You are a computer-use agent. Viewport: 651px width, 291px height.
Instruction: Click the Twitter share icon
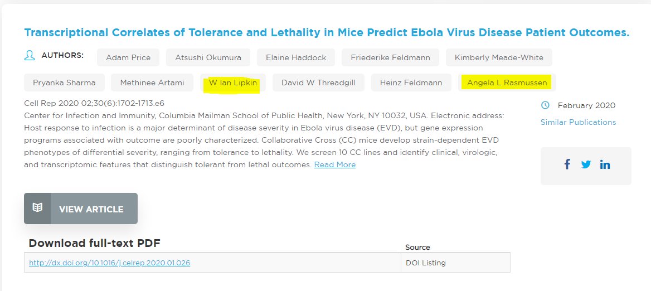[x=586, y=164]
